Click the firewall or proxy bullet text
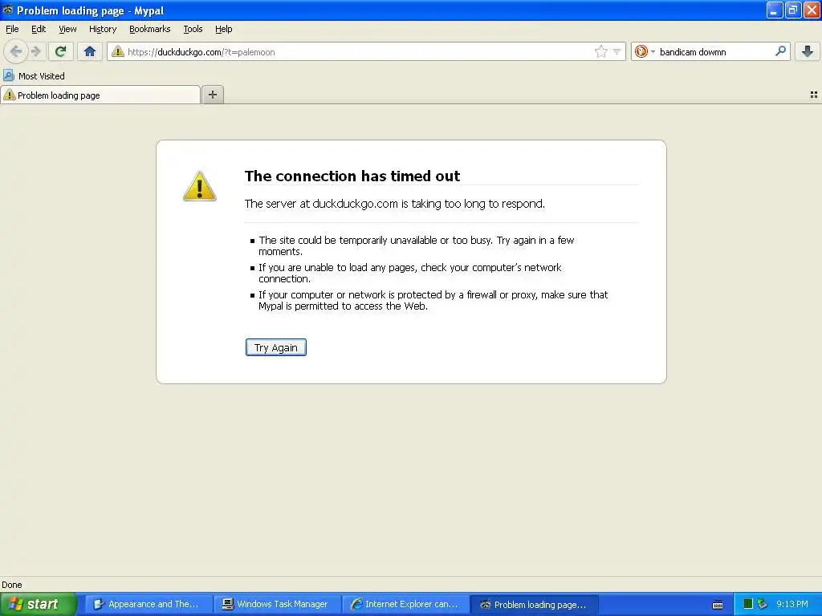The image size is (822, 616). pyautogui.click(x=433, y=300)
